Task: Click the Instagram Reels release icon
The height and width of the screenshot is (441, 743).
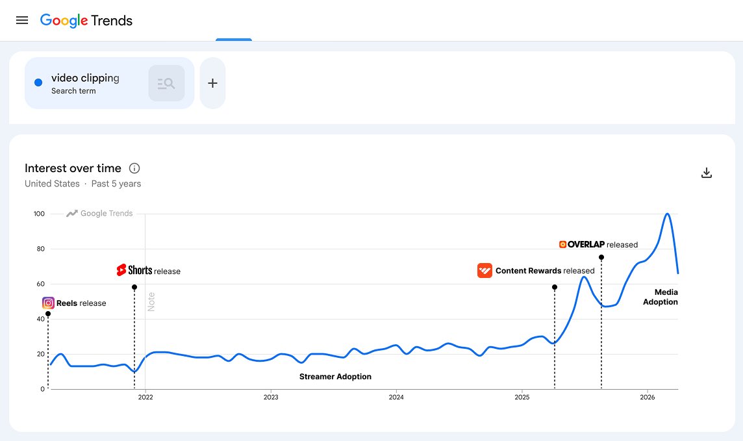Action: [x=48, y=303]
